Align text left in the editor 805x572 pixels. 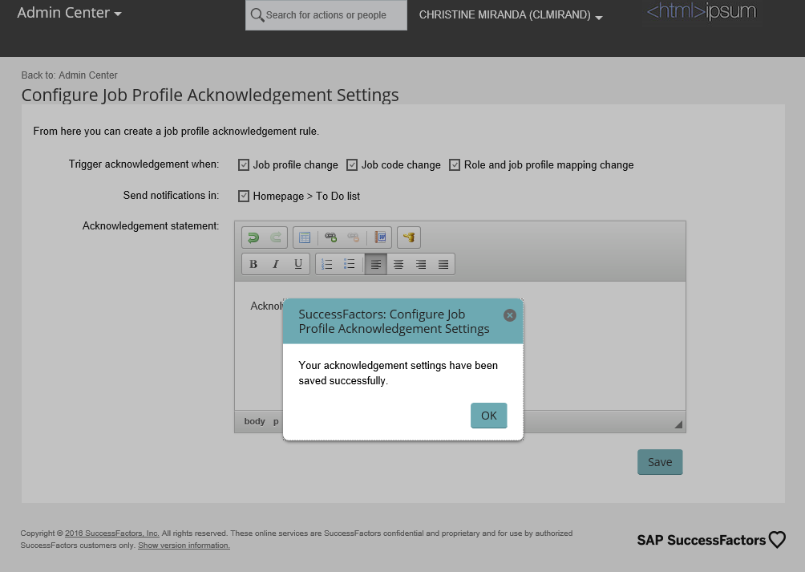[x=376, y=264]
